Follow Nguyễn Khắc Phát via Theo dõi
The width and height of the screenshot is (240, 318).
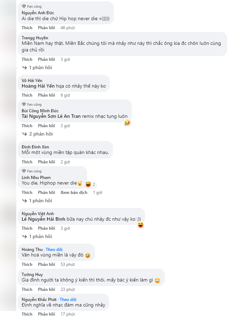(68, 300)
